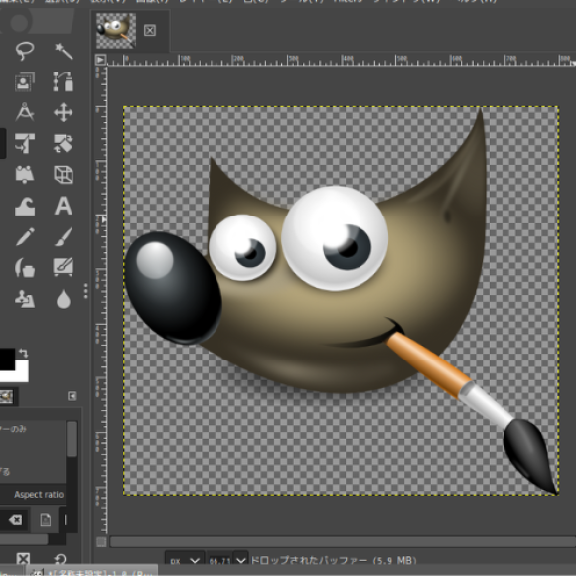This screenshot has height=576, width=576.
Task: Click the horizontal ruler above the canvas
Action: pyautogui.click(x=341, y=61)
